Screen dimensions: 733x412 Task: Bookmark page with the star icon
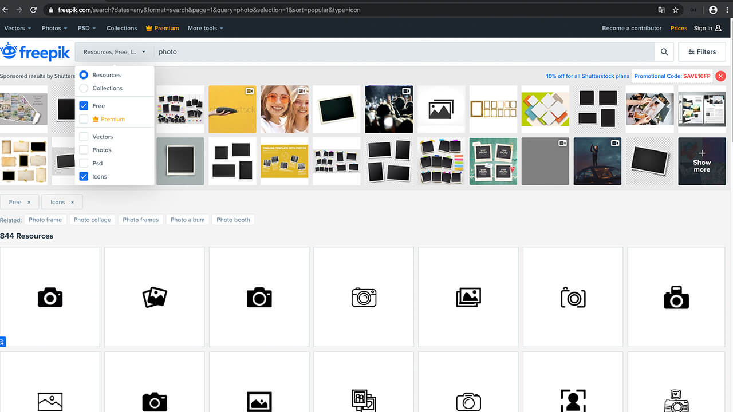coord(676,10)
